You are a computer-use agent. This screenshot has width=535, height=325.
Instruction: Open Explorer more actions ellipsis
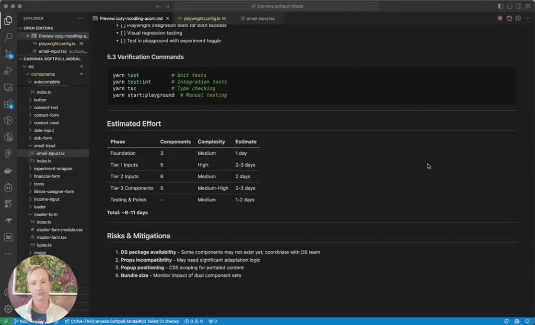click(x=80, y=18)
